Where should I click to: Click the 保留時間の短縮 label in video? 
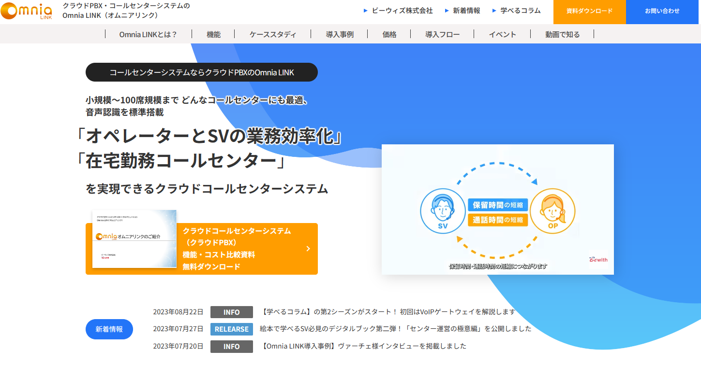coord(498,205)
